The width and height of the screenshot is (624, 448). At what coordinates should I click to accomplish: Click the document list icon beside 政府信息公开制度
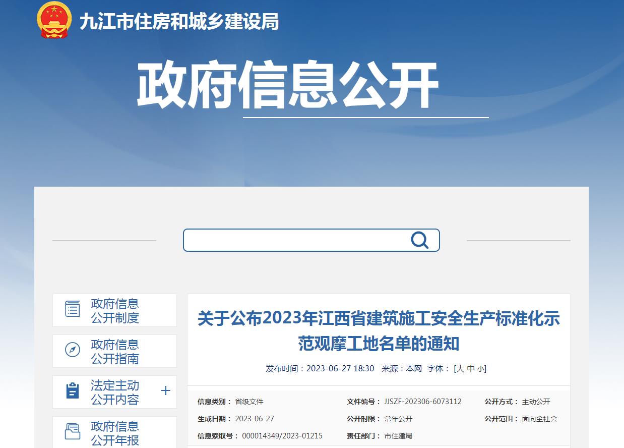point(73,309)
